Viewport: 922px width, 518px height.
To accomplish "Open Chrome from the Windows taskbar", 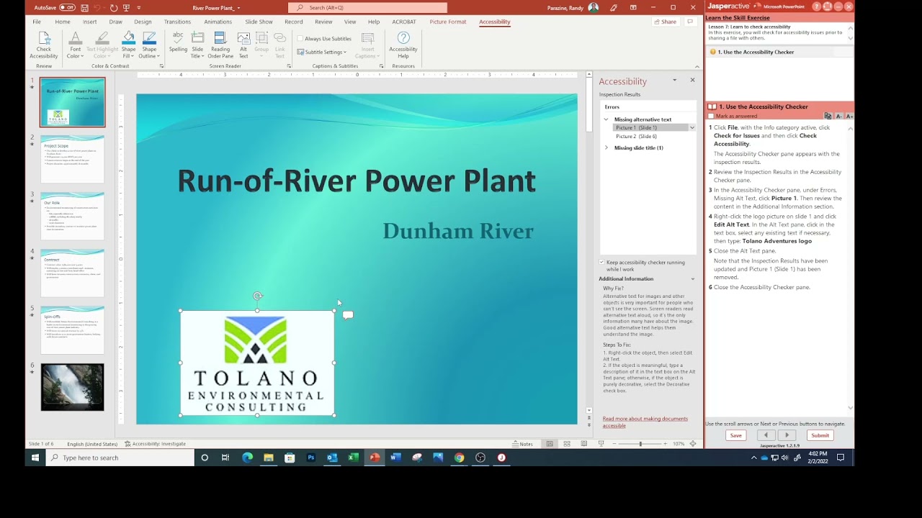I will [x=459, y=458].
